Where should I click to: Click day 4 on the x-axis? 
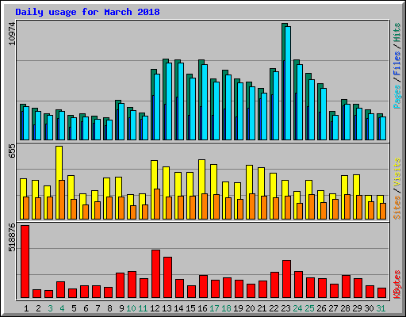62,308
